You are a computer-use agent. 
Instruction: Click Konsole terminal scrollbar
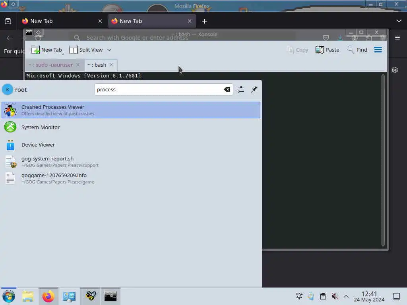point(383,160)
